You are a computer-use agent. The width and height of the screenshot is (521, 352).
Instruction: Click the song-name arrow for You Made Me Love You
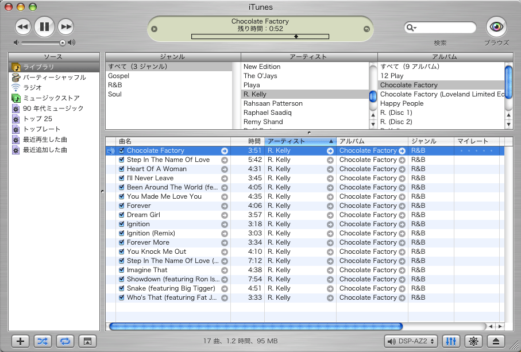click(x=225, y=197)
